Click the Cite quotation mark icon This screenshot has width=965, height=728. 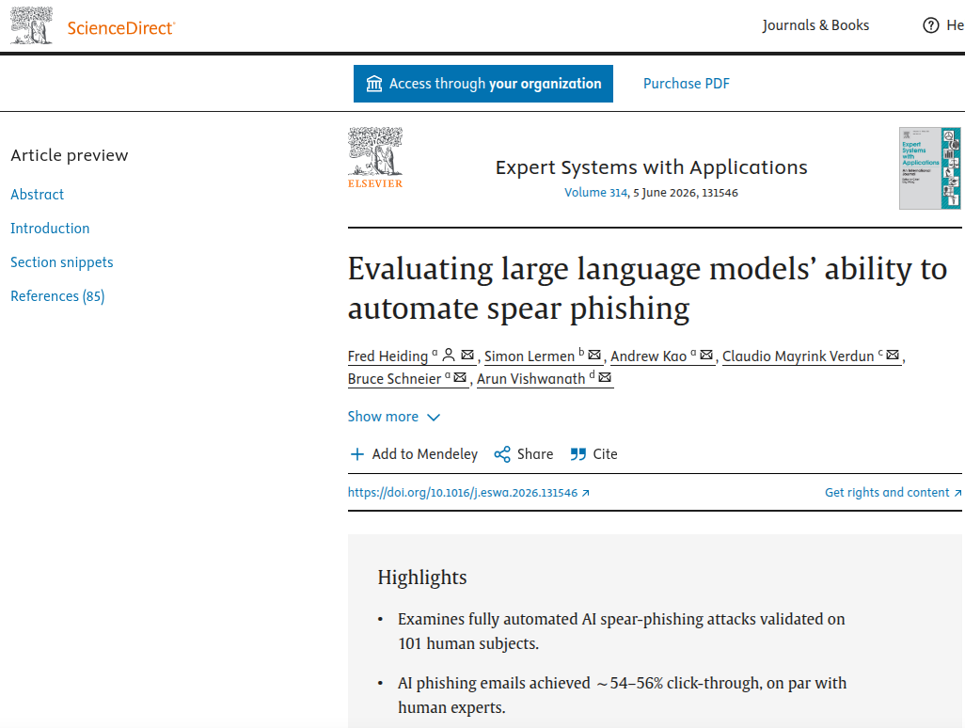pyautogui.click(x=578, y=454)
